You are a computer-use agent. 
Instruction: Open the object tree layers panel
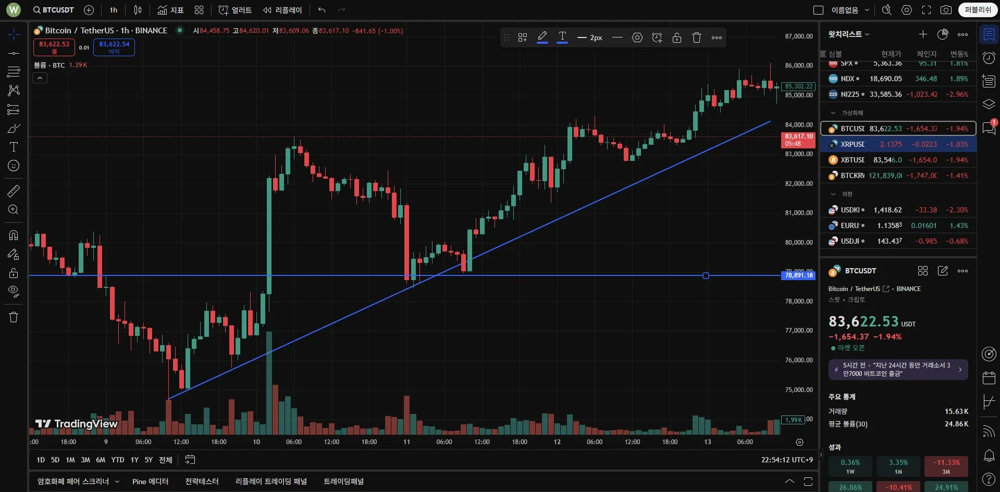989,104
